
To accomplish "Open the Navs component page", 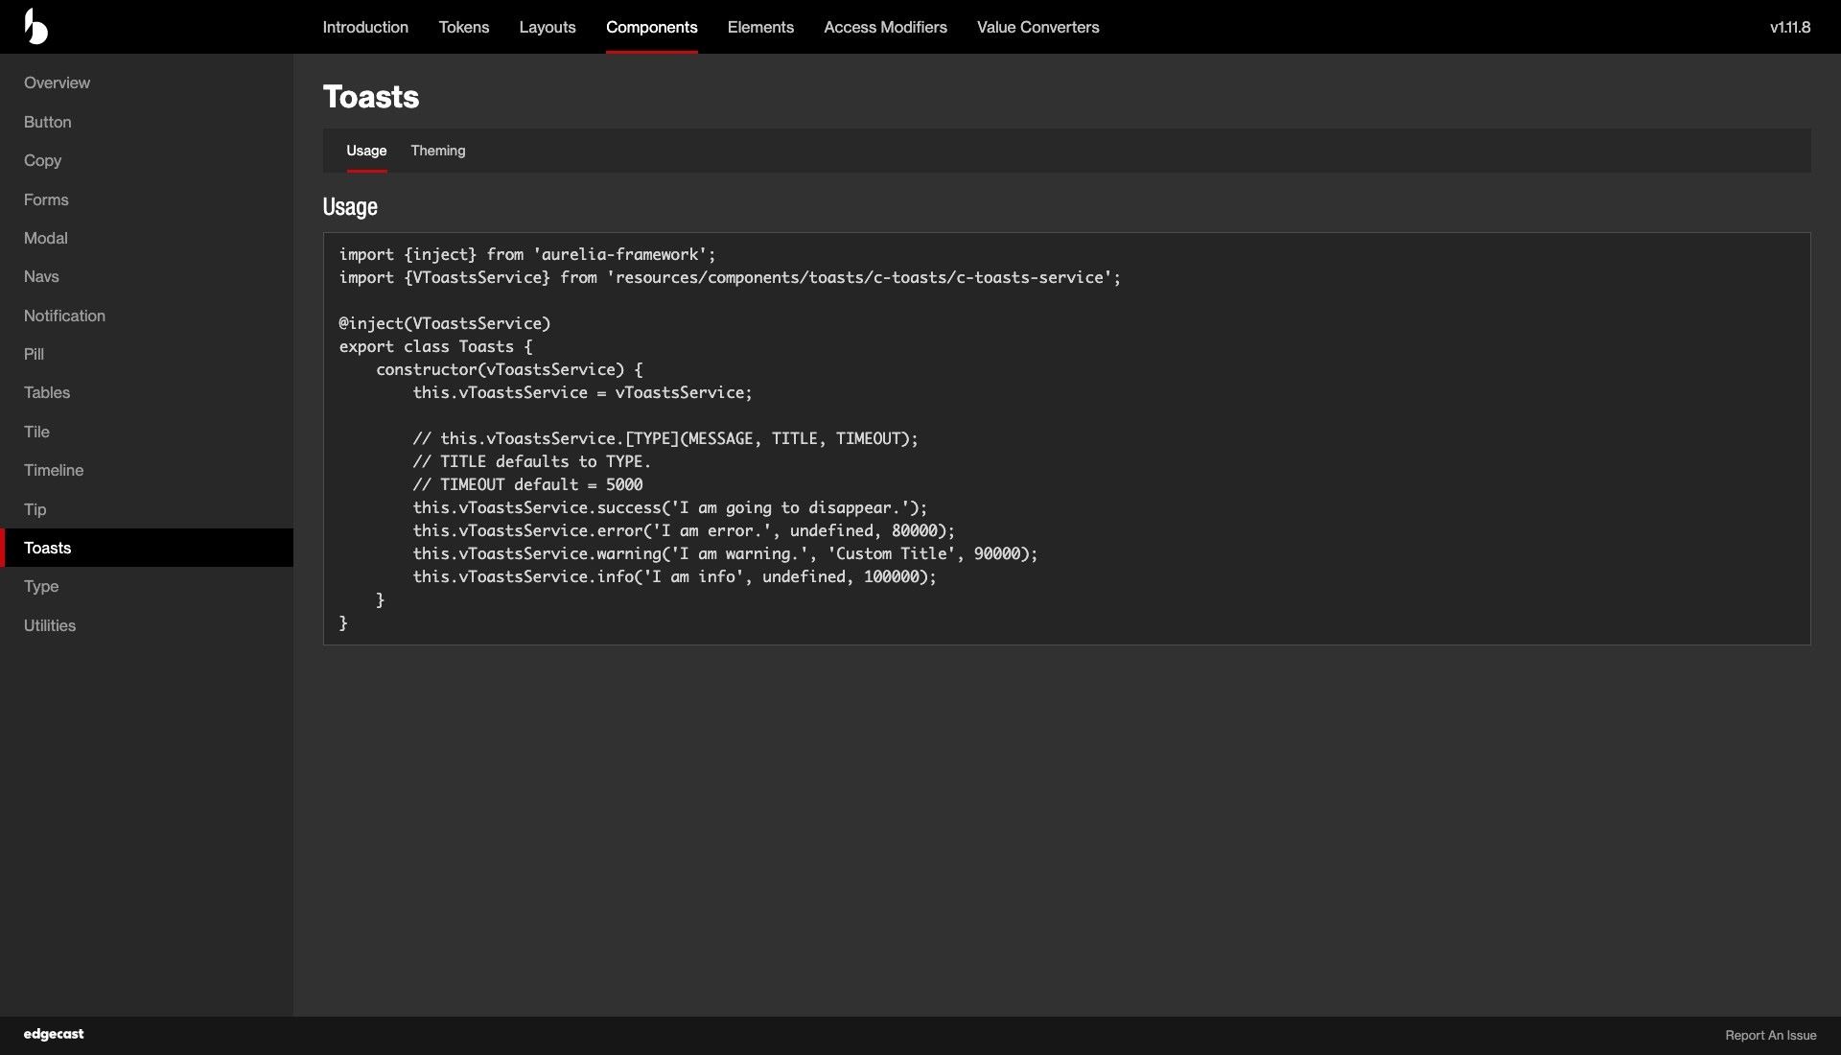I will pyautogui.click(x=147, y=276).
